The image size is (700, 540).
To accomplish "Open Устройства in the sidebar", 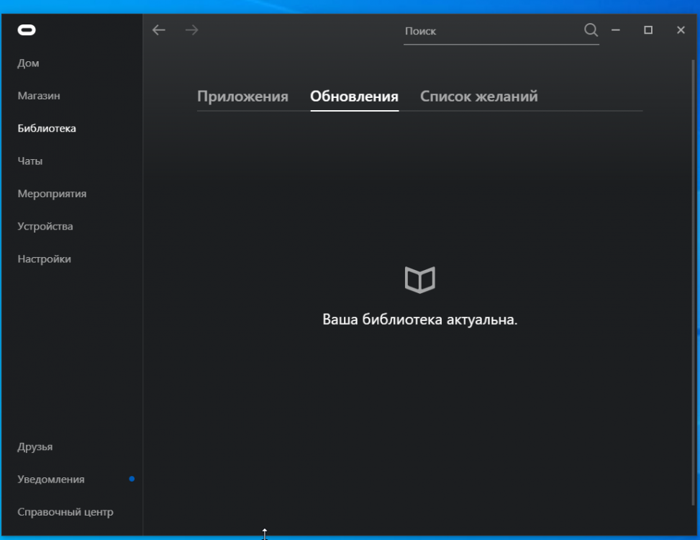I will click(45, 226).
